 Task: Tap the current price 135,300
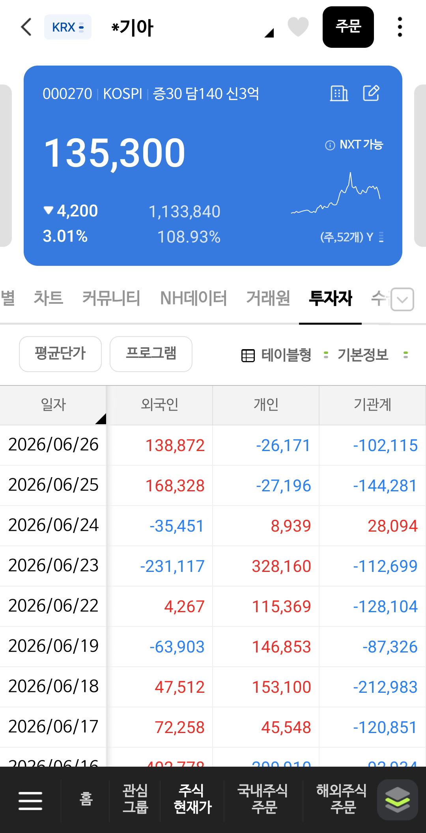[114, 153]
